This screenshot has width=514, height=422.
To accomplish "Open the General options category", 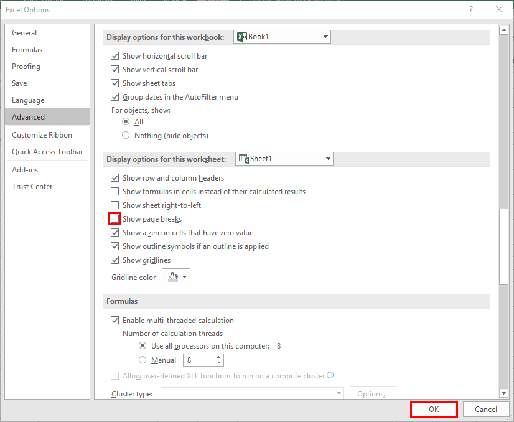I will point(47,33).
